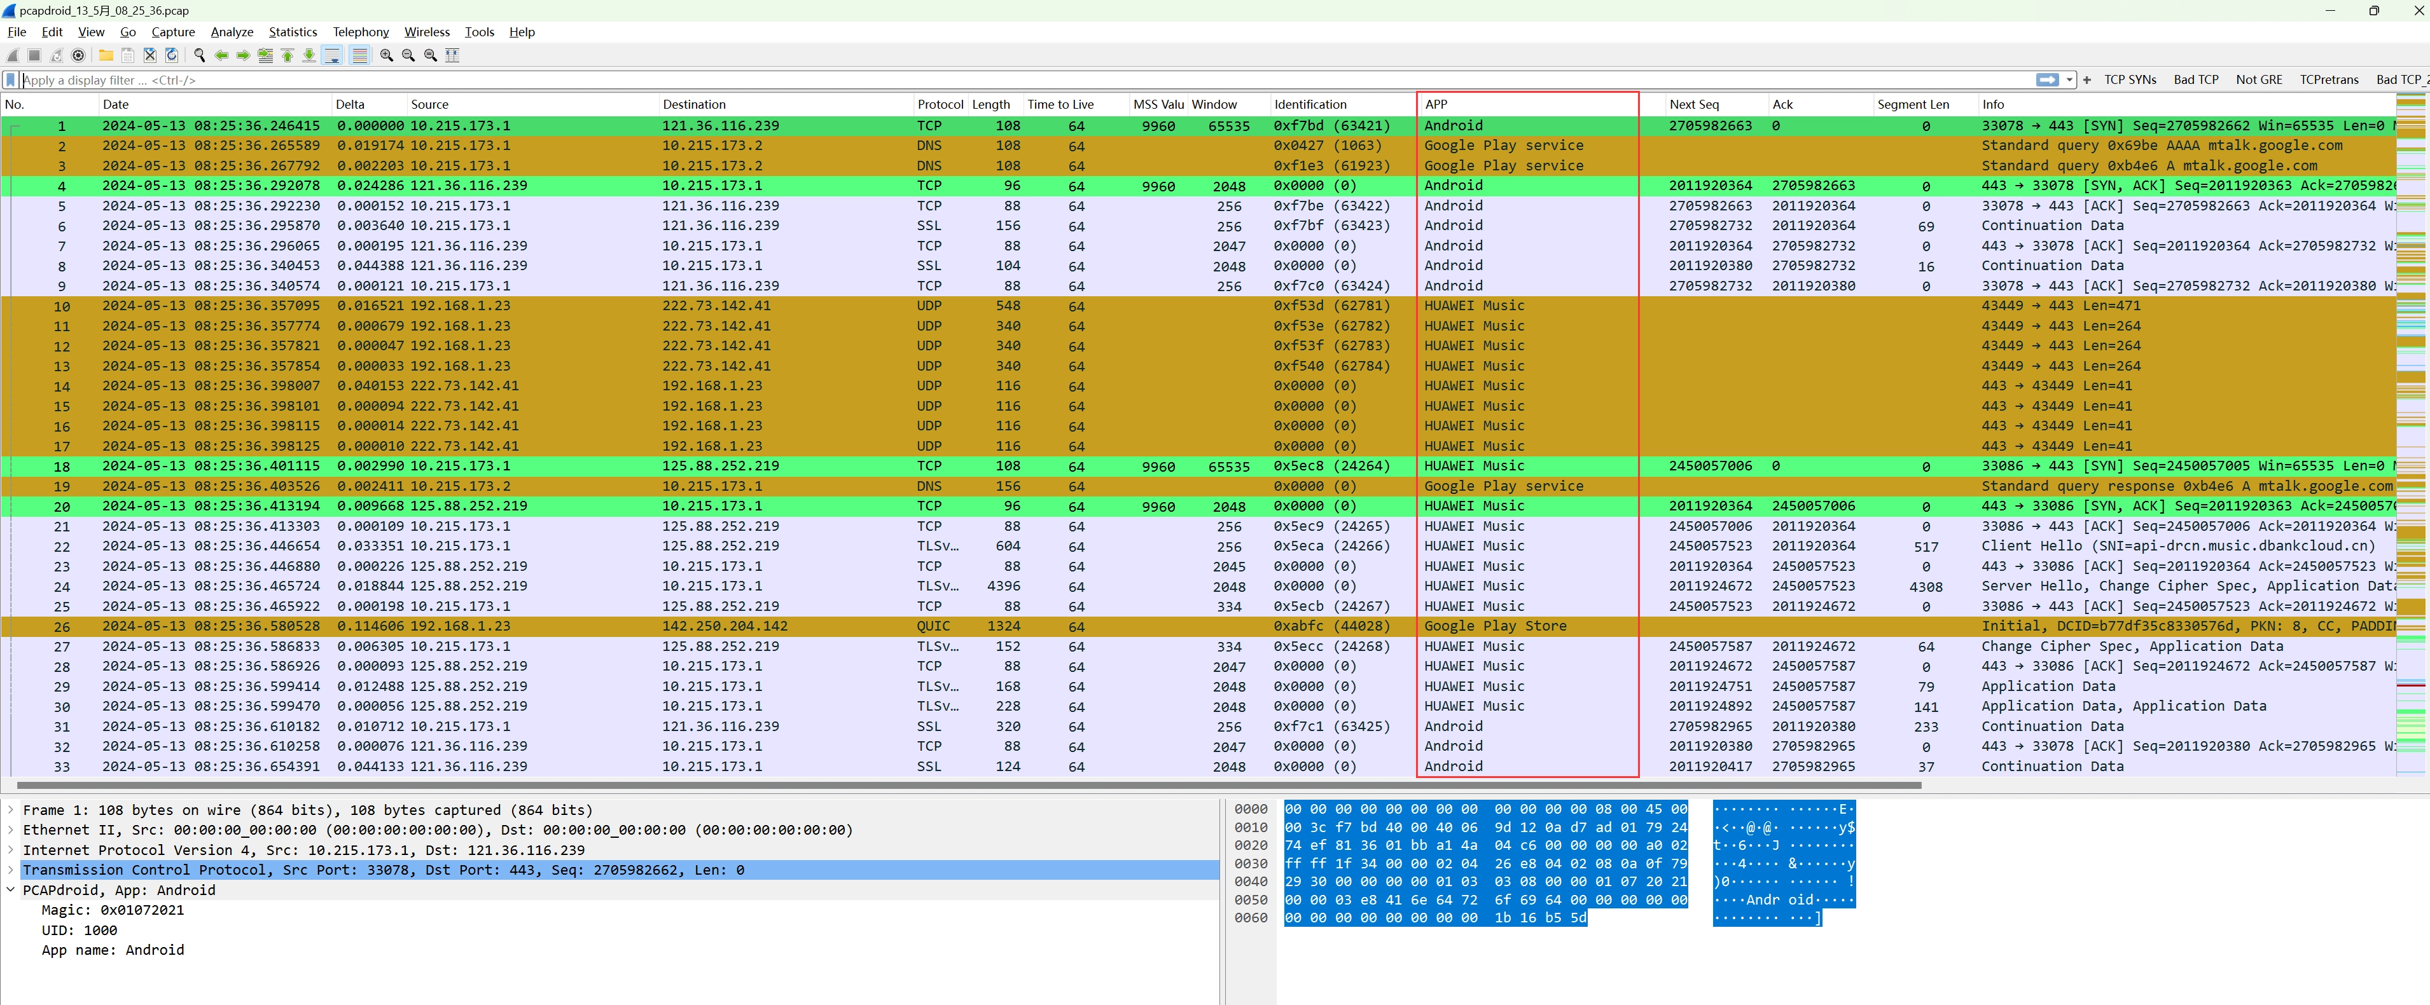This screenshot has width=2430, height=1005.
Task: Click the display filter bookmark icon
Action: [10, 80]
